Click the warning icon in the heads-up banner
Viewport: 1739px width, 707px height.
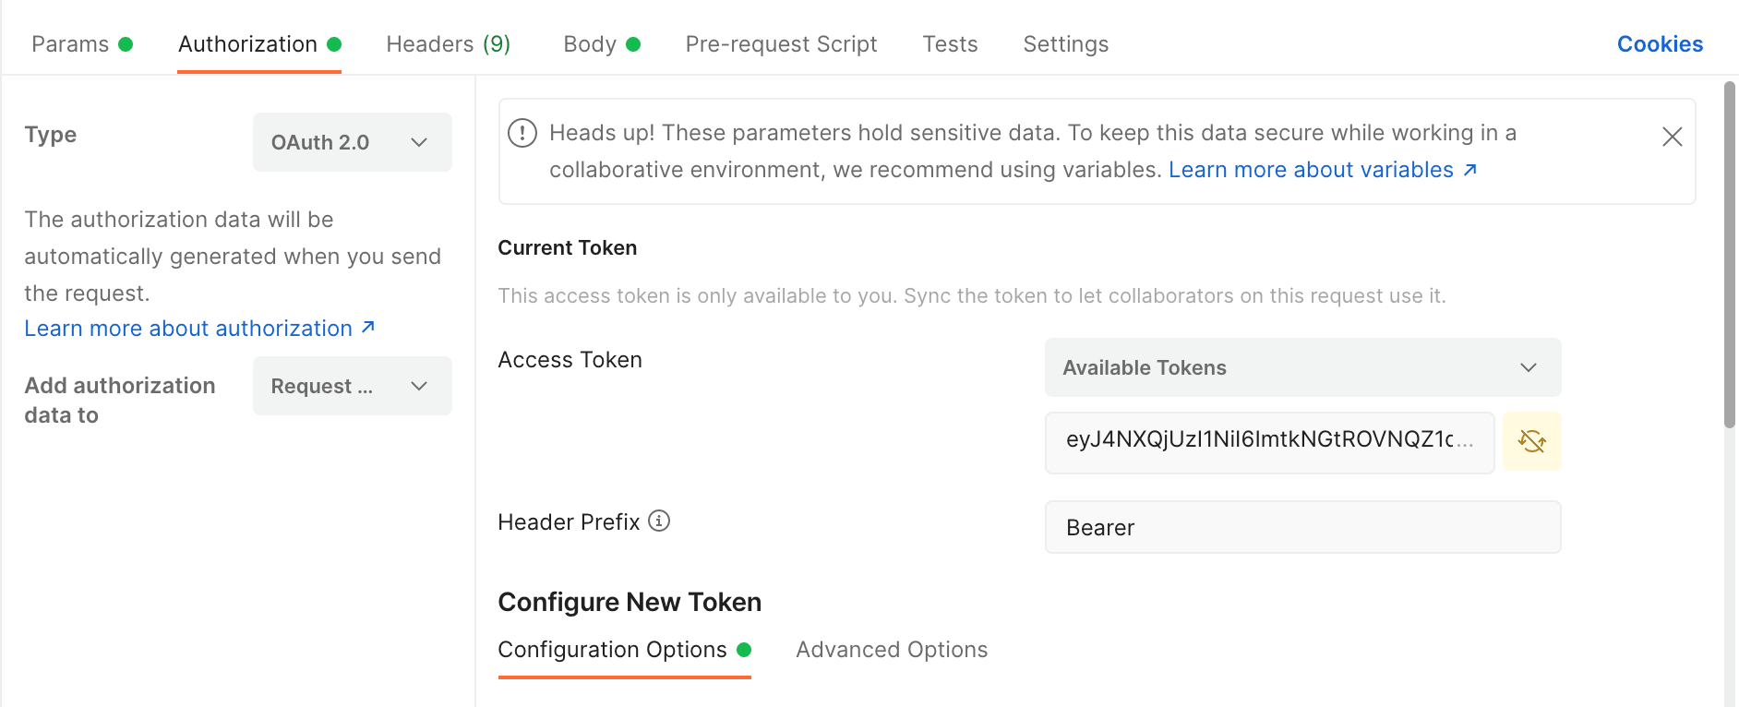click(522, 133)
